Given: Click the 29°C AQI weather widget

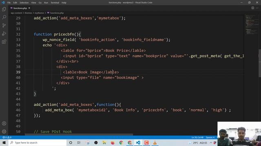Looking at the screenshot, I should 198,142.
